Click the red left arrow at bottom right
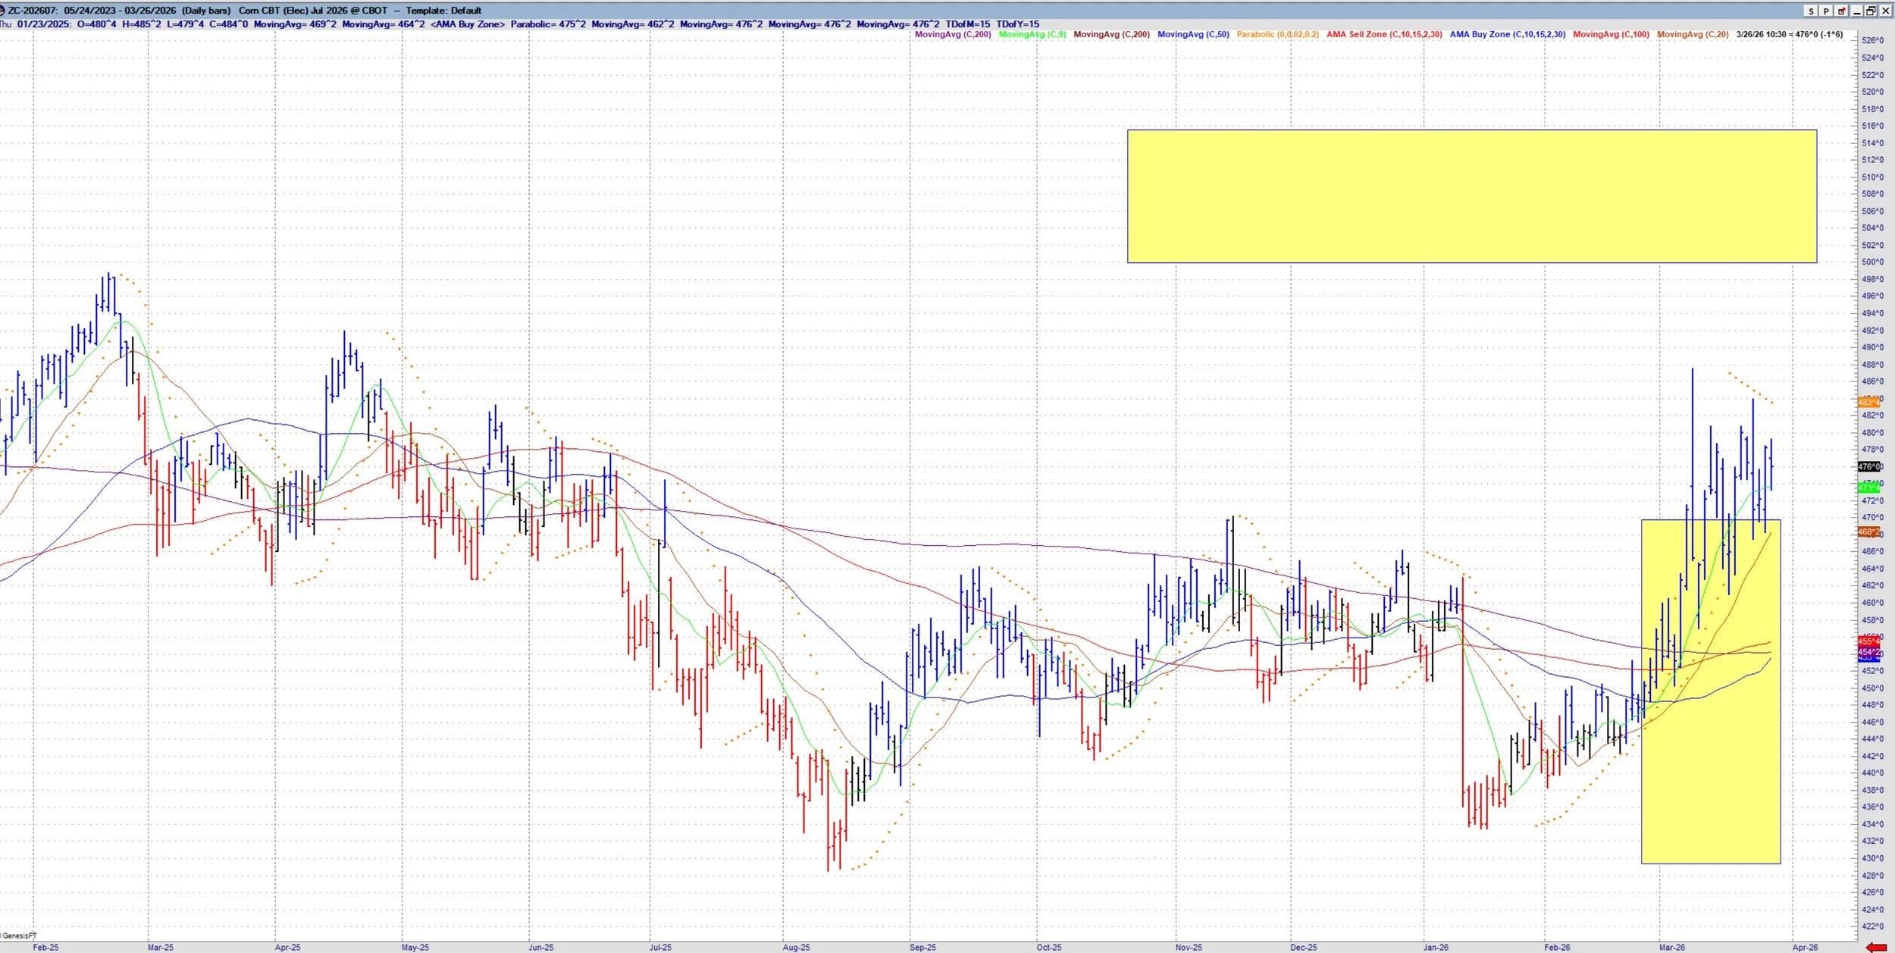 pyautogui.click(x=1877, y=947)
